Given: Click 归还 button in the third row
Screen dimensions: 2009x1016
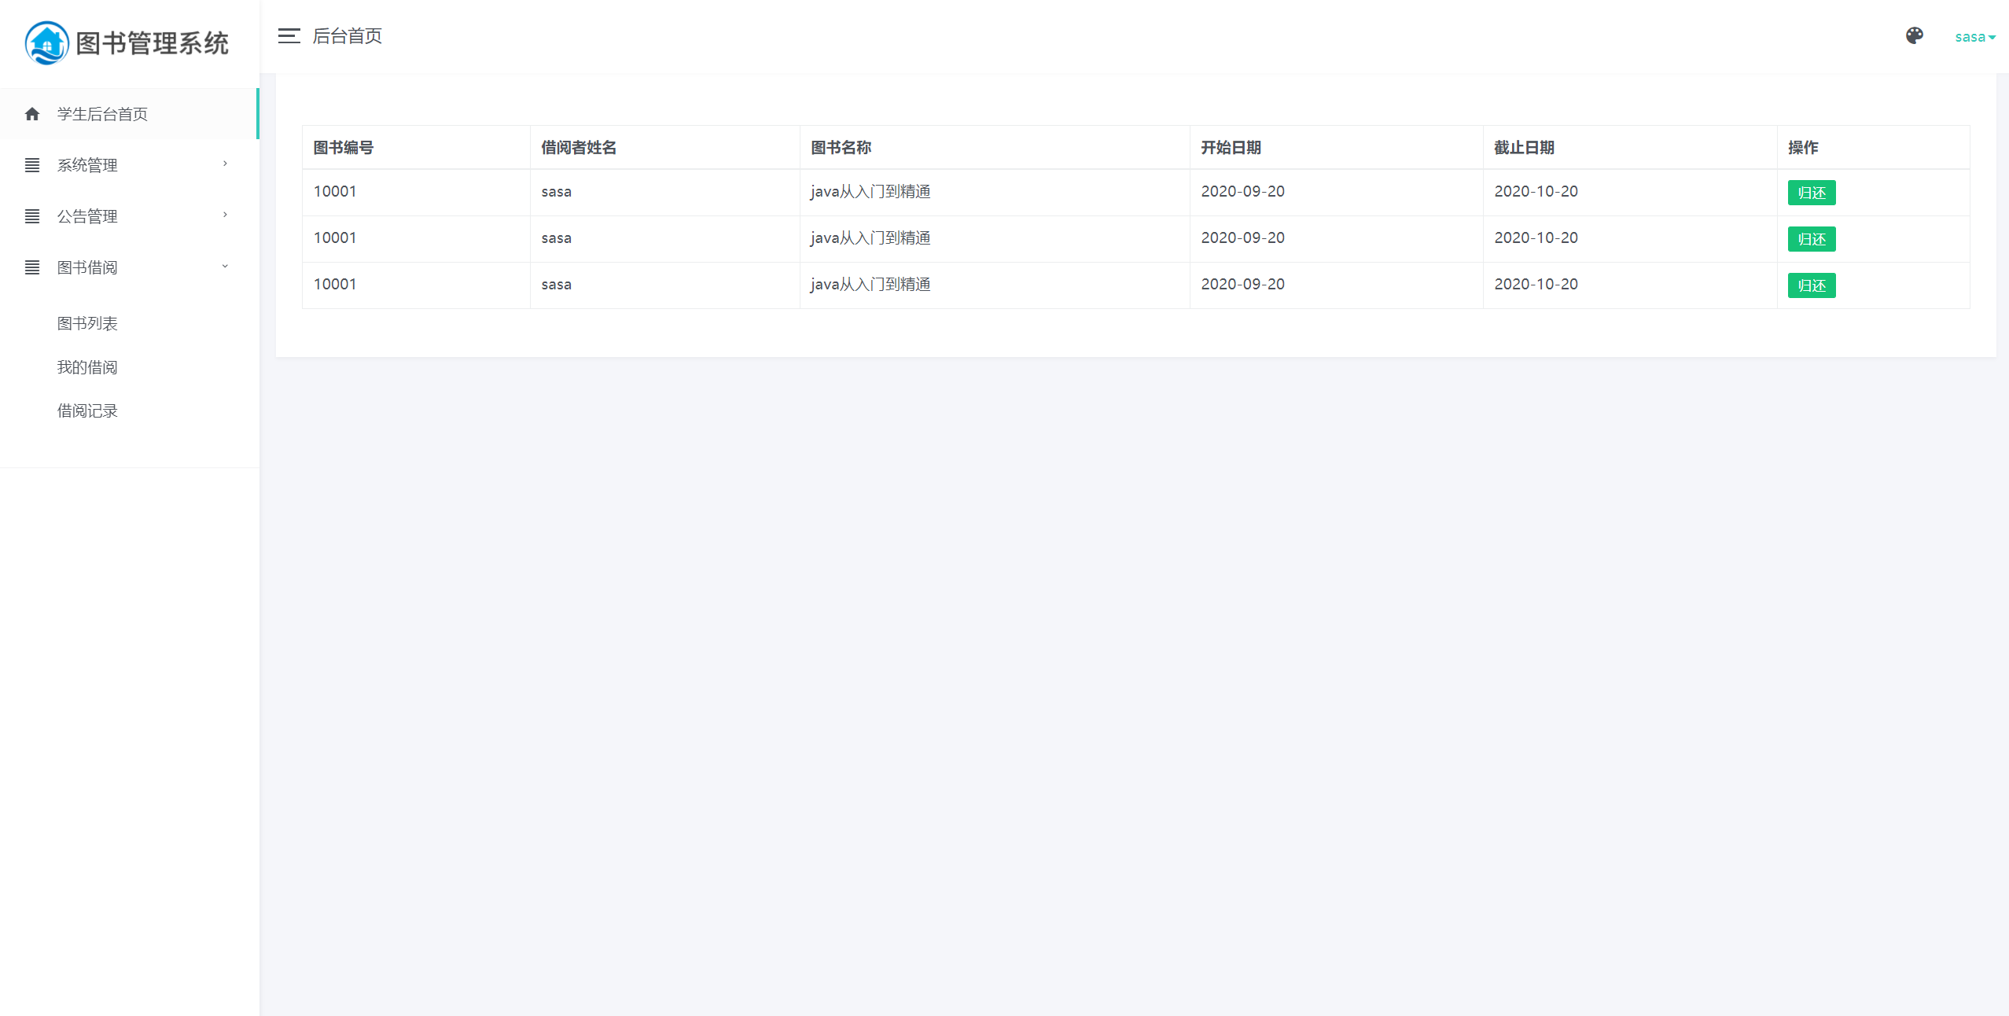Looking at the screenshot, I should (x=1811, y=285).
